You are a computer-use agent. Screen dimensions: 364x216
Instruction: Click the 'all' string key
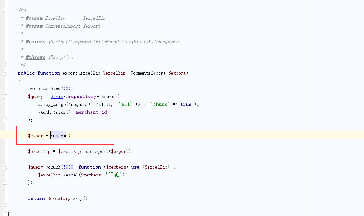[x=125, y=104]
